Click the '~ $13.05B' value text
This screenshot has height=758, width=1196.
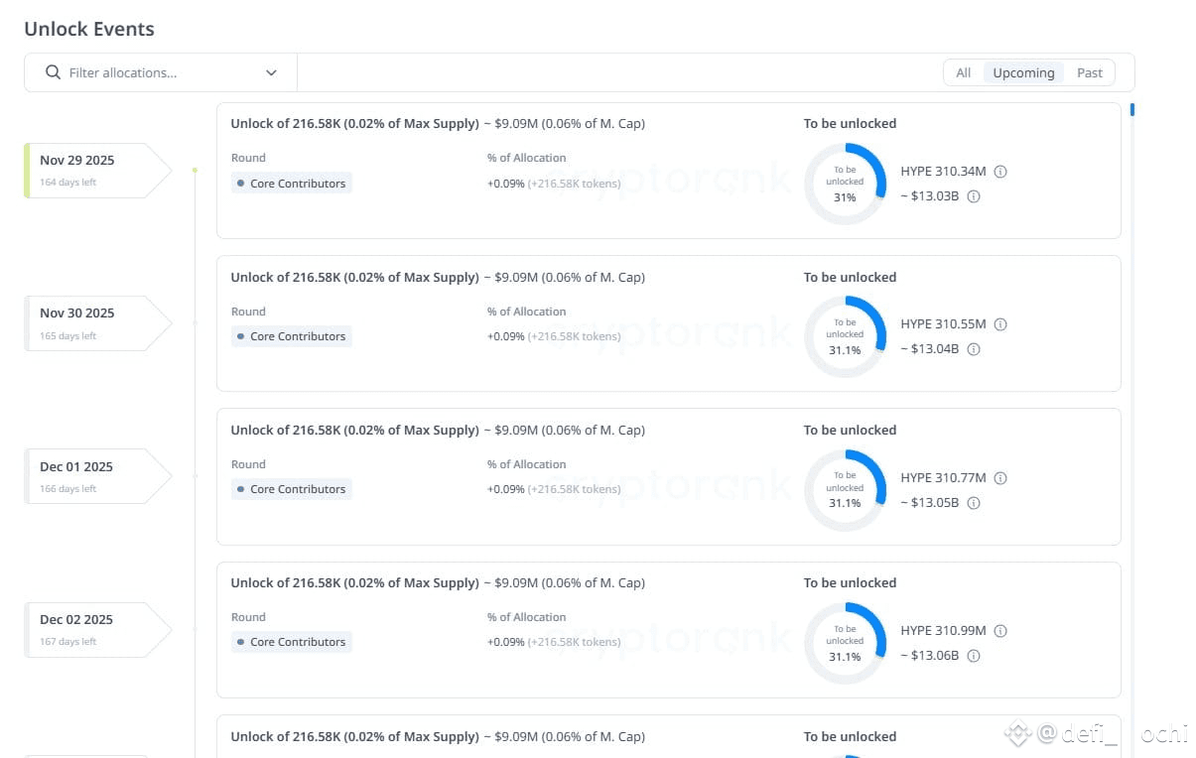[930, 503]
